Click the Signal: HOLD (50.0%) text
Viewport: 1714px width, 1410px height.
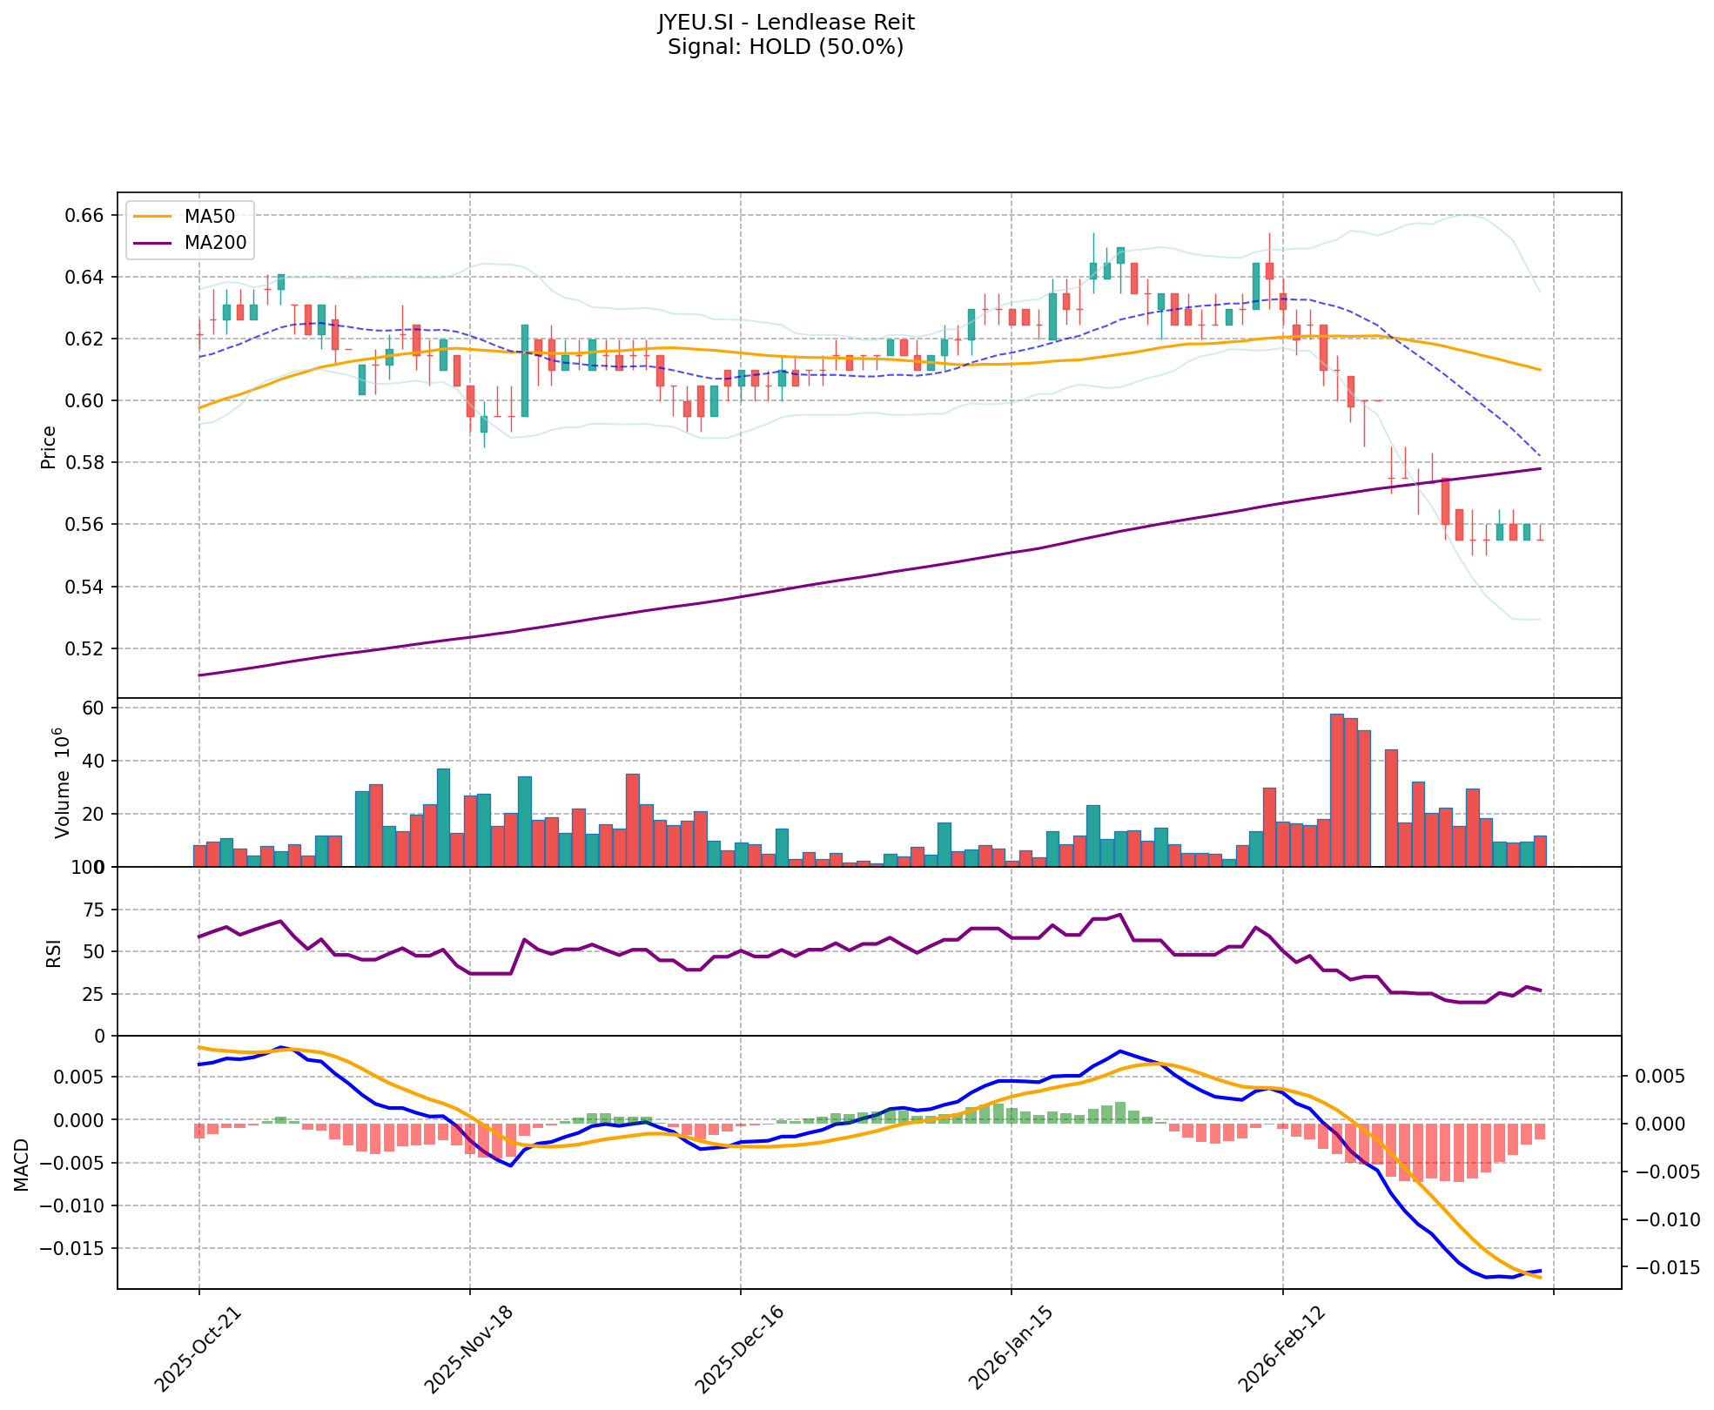click(x=785, y=47)
